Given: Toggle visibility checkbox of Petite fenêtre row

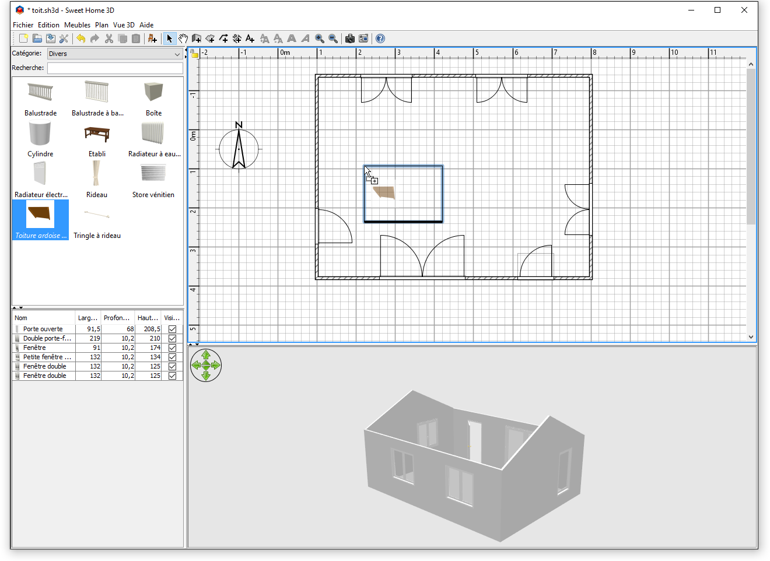Looking at the screenshot, I should point(172,357).
